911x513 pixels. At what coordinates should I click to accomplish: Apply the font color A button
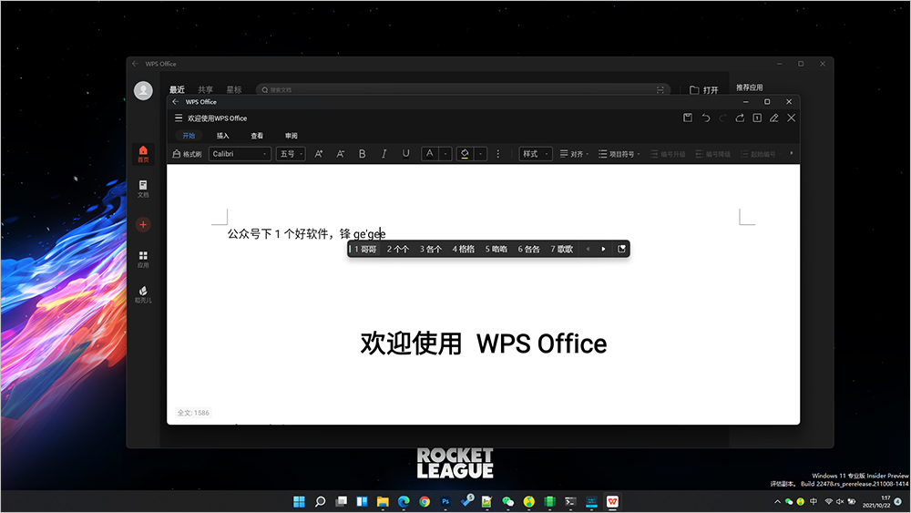(430, 154)
